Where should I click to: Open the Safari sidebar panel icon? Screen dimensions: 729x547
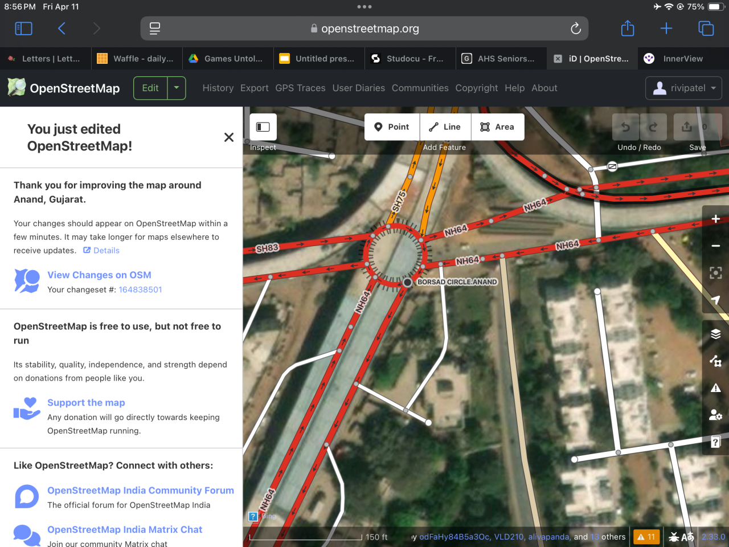(x=23, y=28)
